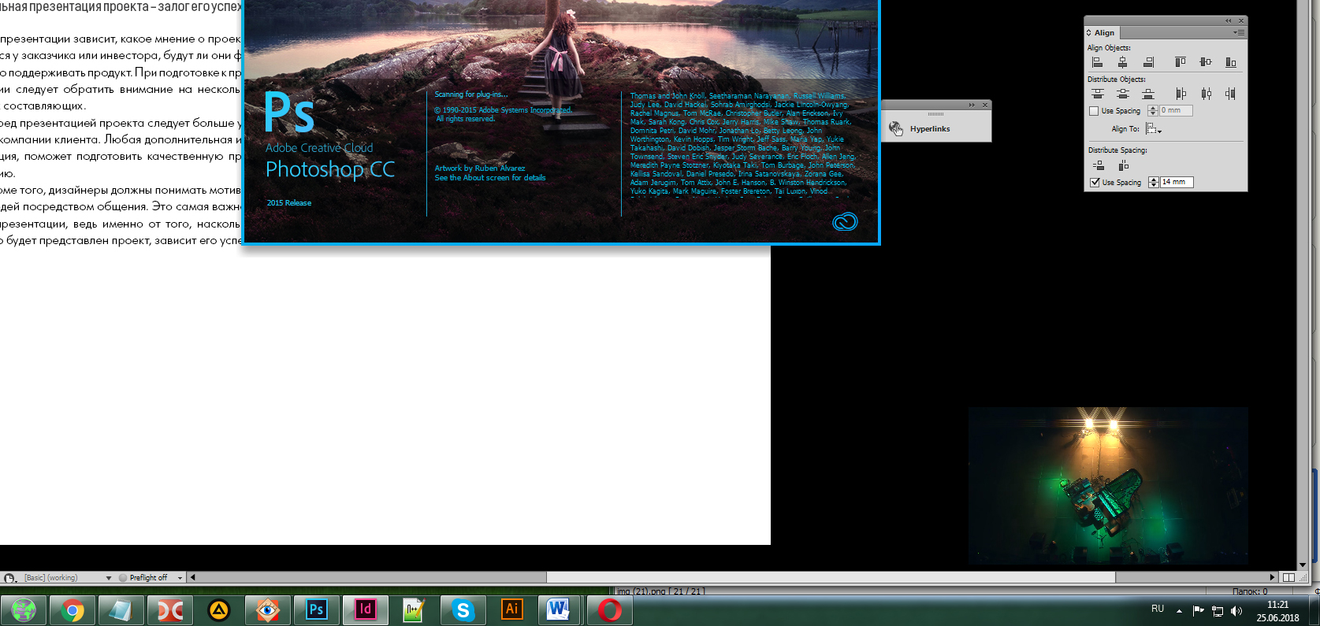Enable Use Spacing under Distribute Objects
This screenshot has width=1320, height=626.
(x=1094, y=111)
